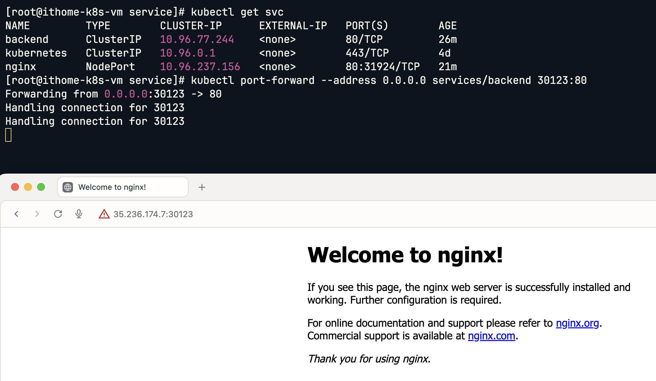Click the kubectl port-forward command line
This screenshot has height=381, width=656.
[388, 80]
